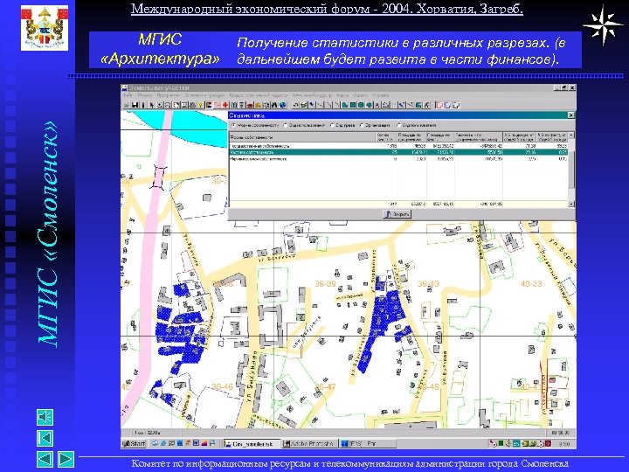Screen dimensions: 629x472
Task: Open the Справка menu
Action: [x=380, y=95]
